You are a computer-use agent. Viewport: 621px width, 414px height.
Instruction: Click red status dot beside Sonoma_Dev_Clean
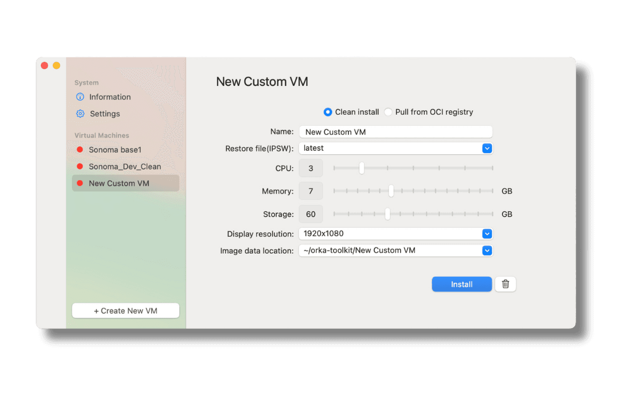click(x=80, y=167)
